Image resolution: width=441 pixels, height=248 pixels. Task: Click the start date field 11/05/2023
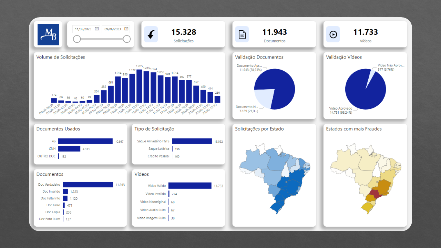tap(83, 29)
